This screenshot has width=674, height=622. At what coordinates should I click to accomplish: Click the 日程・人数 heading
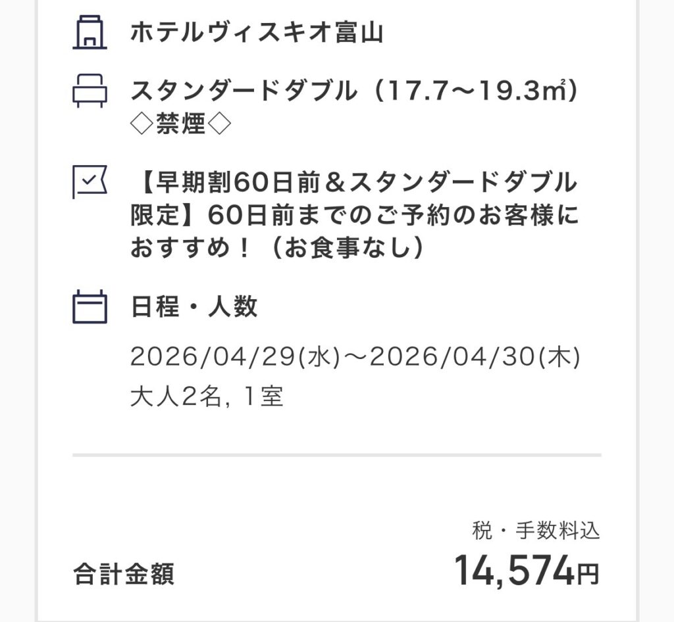tap(194, 306)
